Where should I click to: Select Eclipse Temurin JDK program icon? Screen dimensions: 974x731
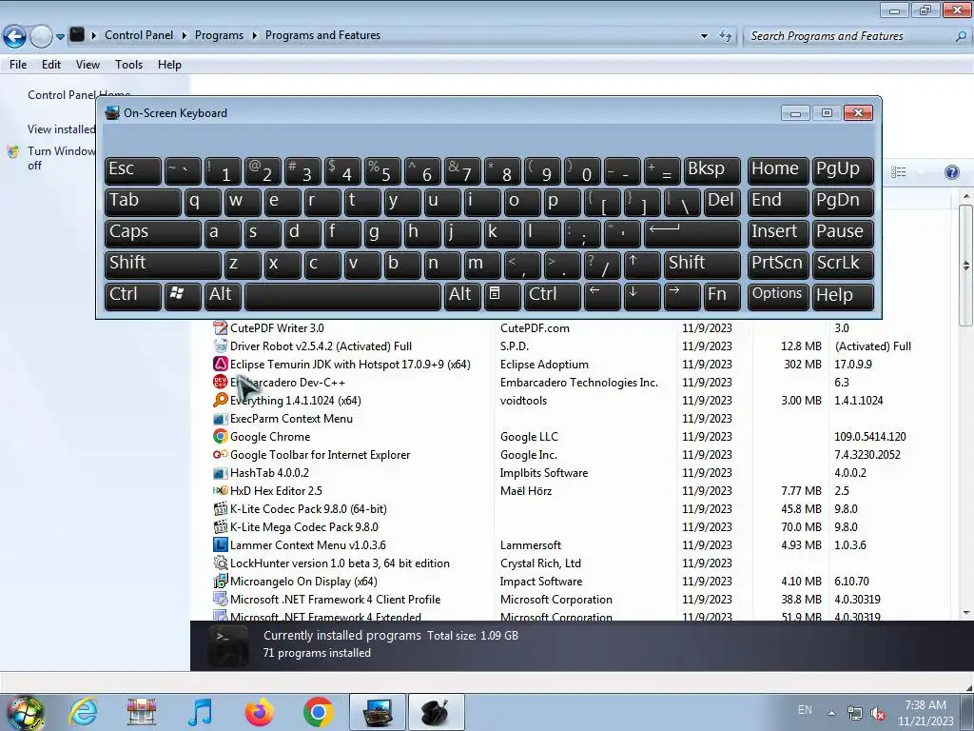pyautogui.click(x=220, y=364)
